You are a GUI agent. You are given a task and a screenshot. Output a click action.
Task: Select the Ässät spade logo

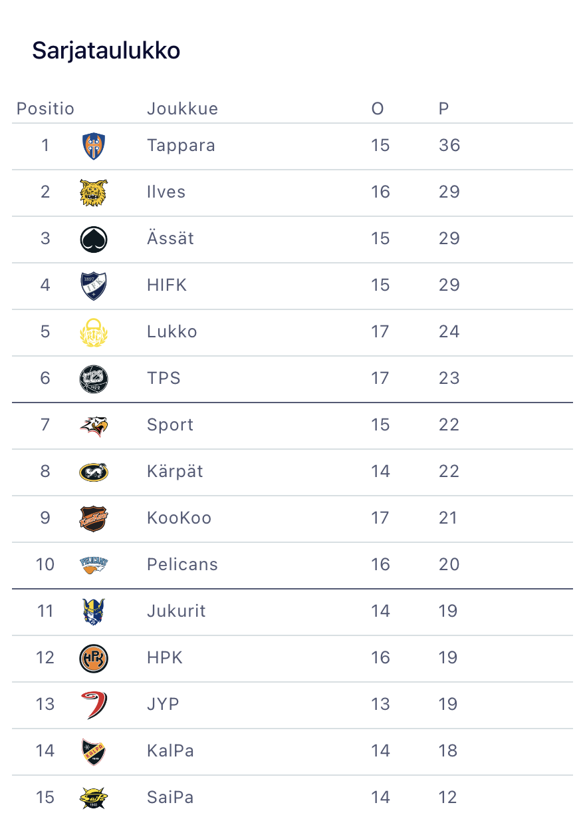tap(94, 239)
